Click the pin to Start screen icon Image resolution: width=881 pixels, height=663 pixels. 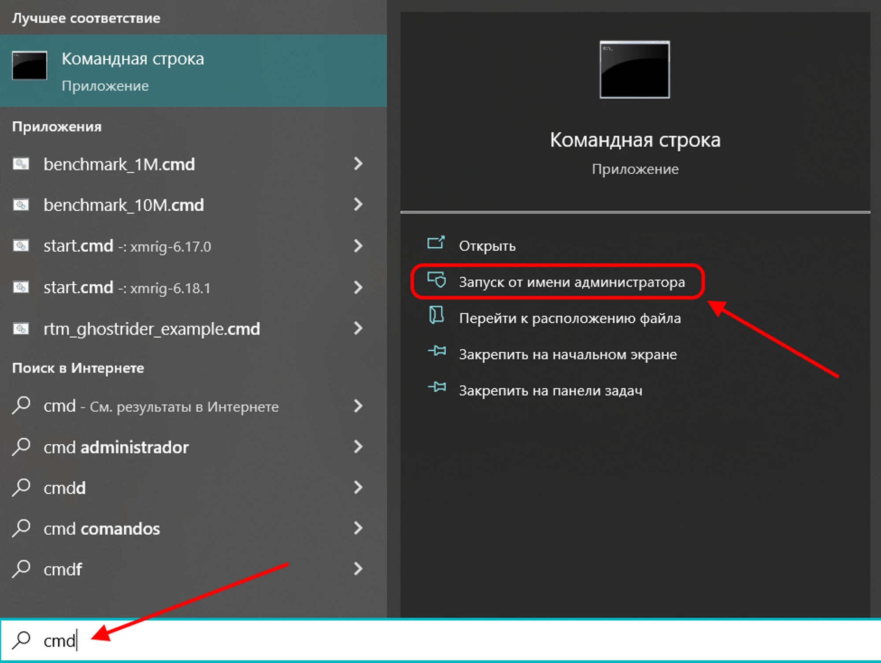437,351
